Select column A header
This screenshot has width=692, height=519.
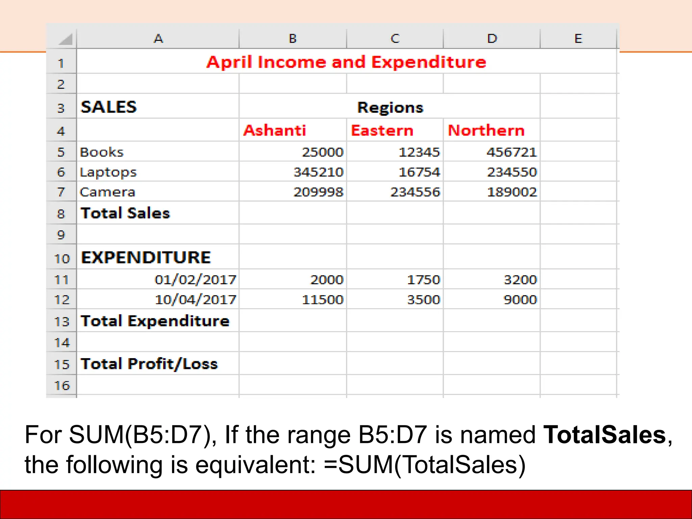pos(158,39)
